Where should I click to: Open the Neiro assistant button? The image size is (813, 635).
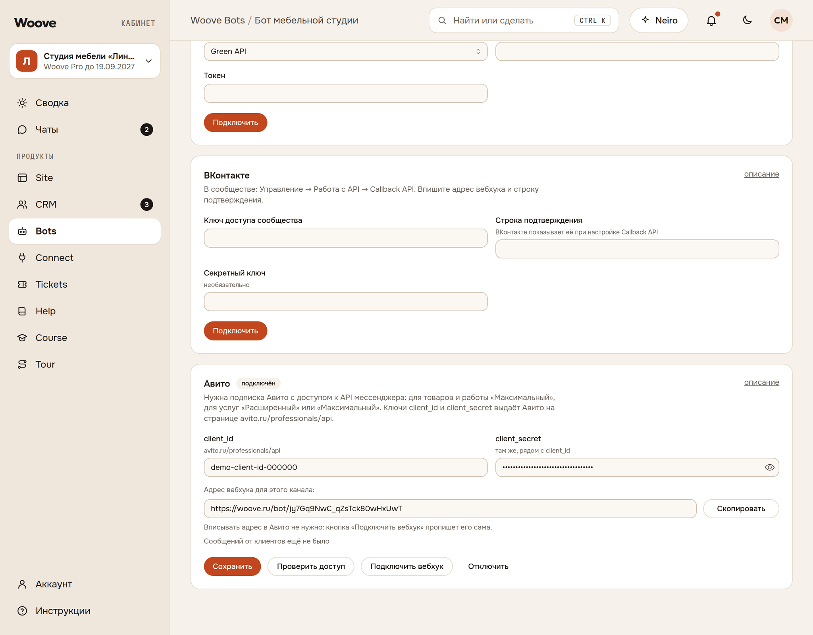pos(659,20)
